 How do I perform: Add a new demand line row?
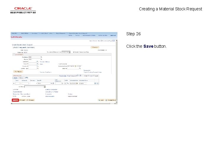[95, 83]
